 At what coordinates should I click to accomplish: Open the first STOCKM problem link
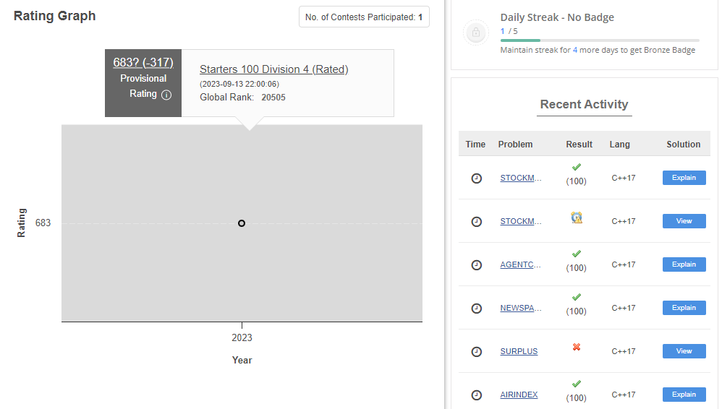point(521,178)
